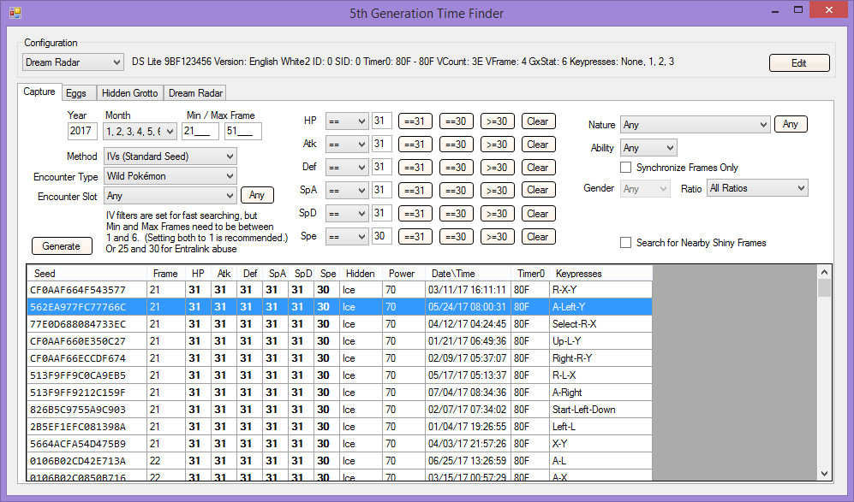Set HP filter with the ==31 button

click(x=415, y=121)
